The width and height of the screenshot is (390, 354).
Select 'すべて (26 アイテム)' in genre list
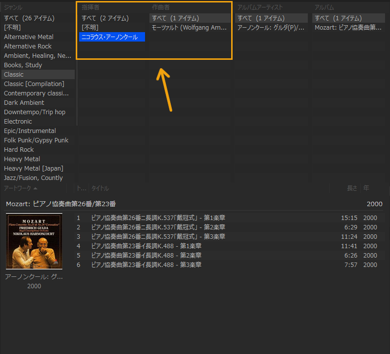pos(38,18)
